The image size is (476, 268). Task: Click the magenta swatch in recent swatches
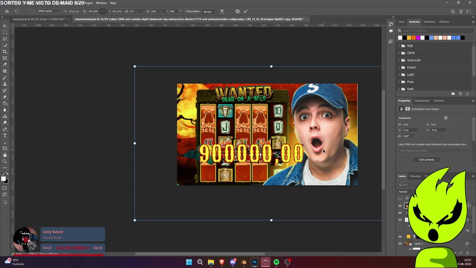tap(418, 38)
